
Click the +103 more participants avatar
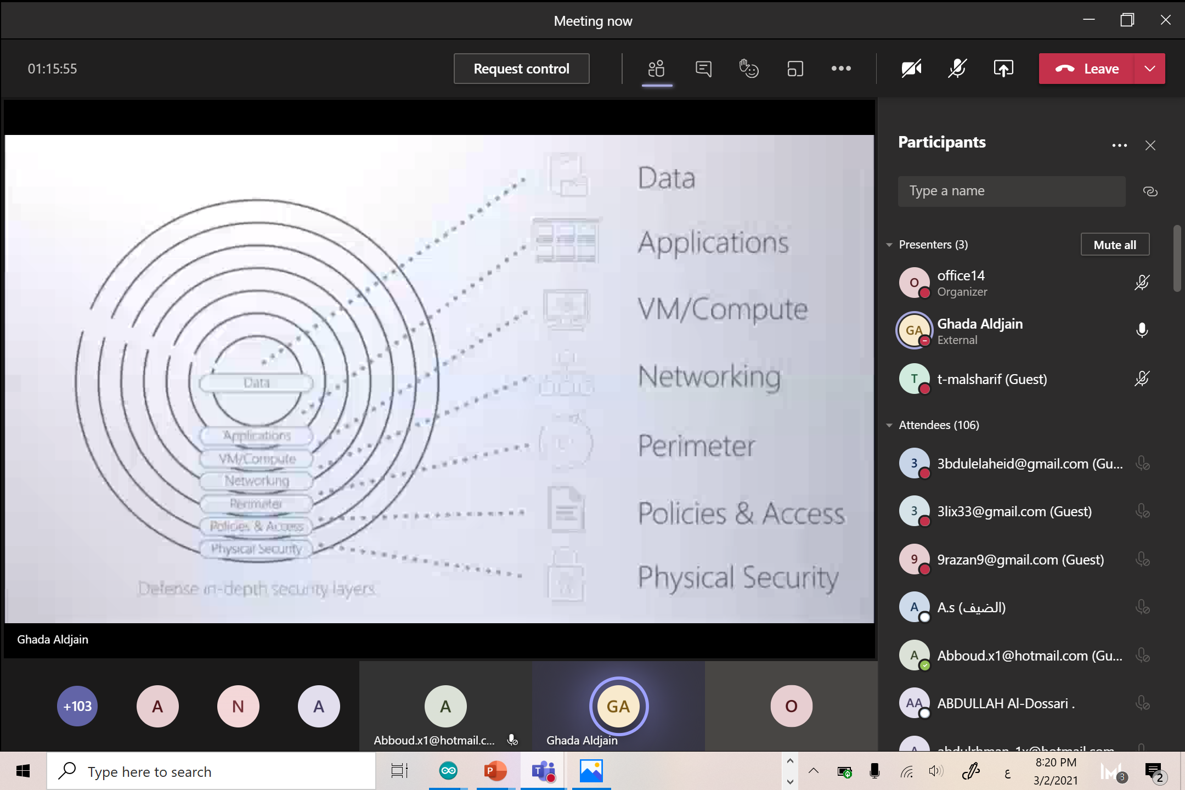pos(77,706)
